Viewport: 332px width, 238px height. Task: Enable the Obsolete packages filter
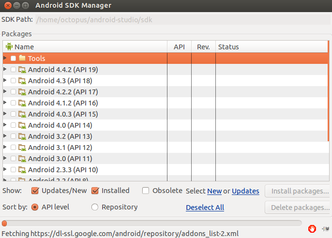click(146, 191)
